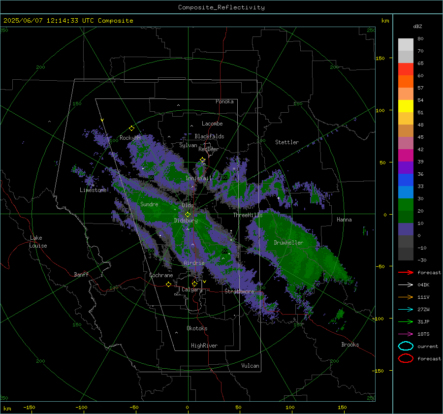Pick the slate purple swatch below 10 dBZ
This screenshot has height=414, width=443.
click(406, 229)
